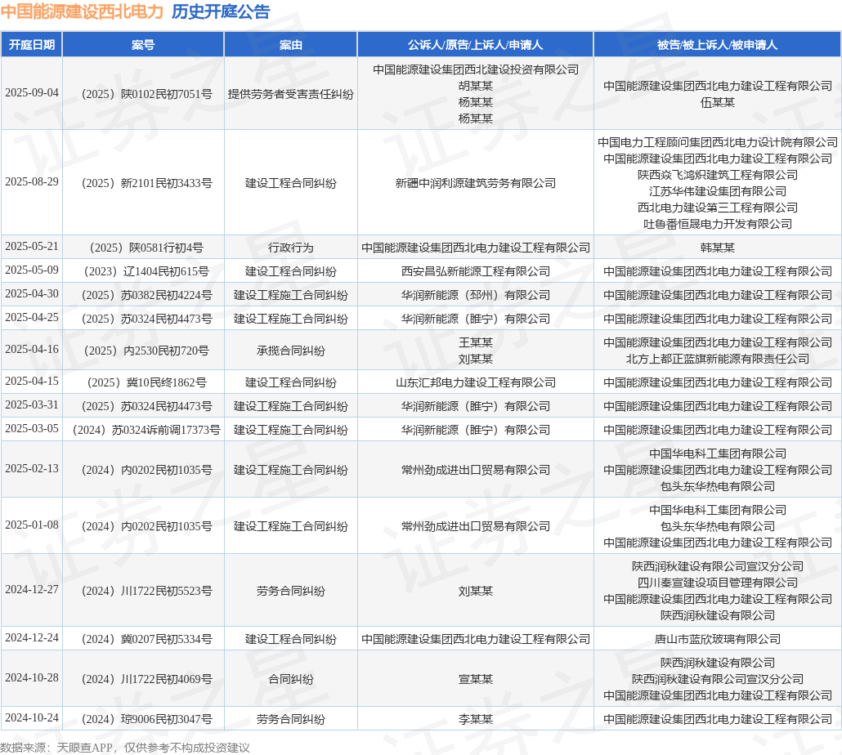
Task: Click the 历史开庭公告 heading text
Action: (221, 11)
